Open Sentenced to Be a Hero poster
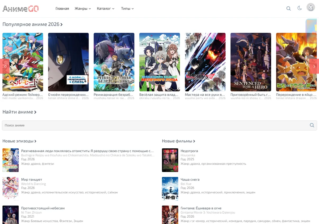 [251, 62]
